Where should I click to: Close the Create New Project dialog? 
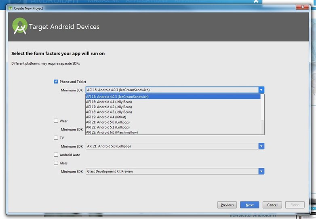tap(302, 7)
